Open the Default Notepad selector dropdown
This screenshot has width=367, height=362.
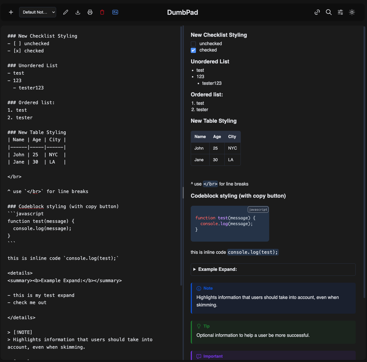[x=38, y=12]
